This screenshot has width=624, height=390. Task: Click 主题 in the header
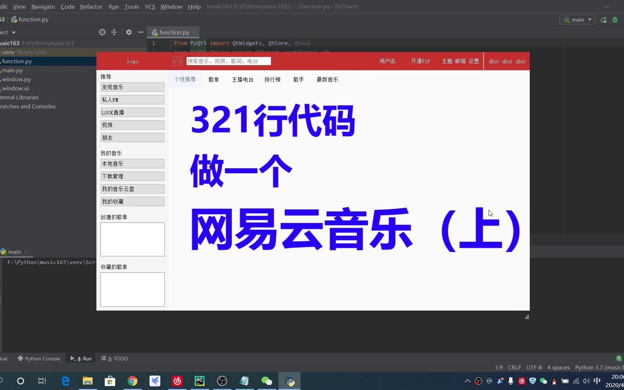[x=447, y=61]
